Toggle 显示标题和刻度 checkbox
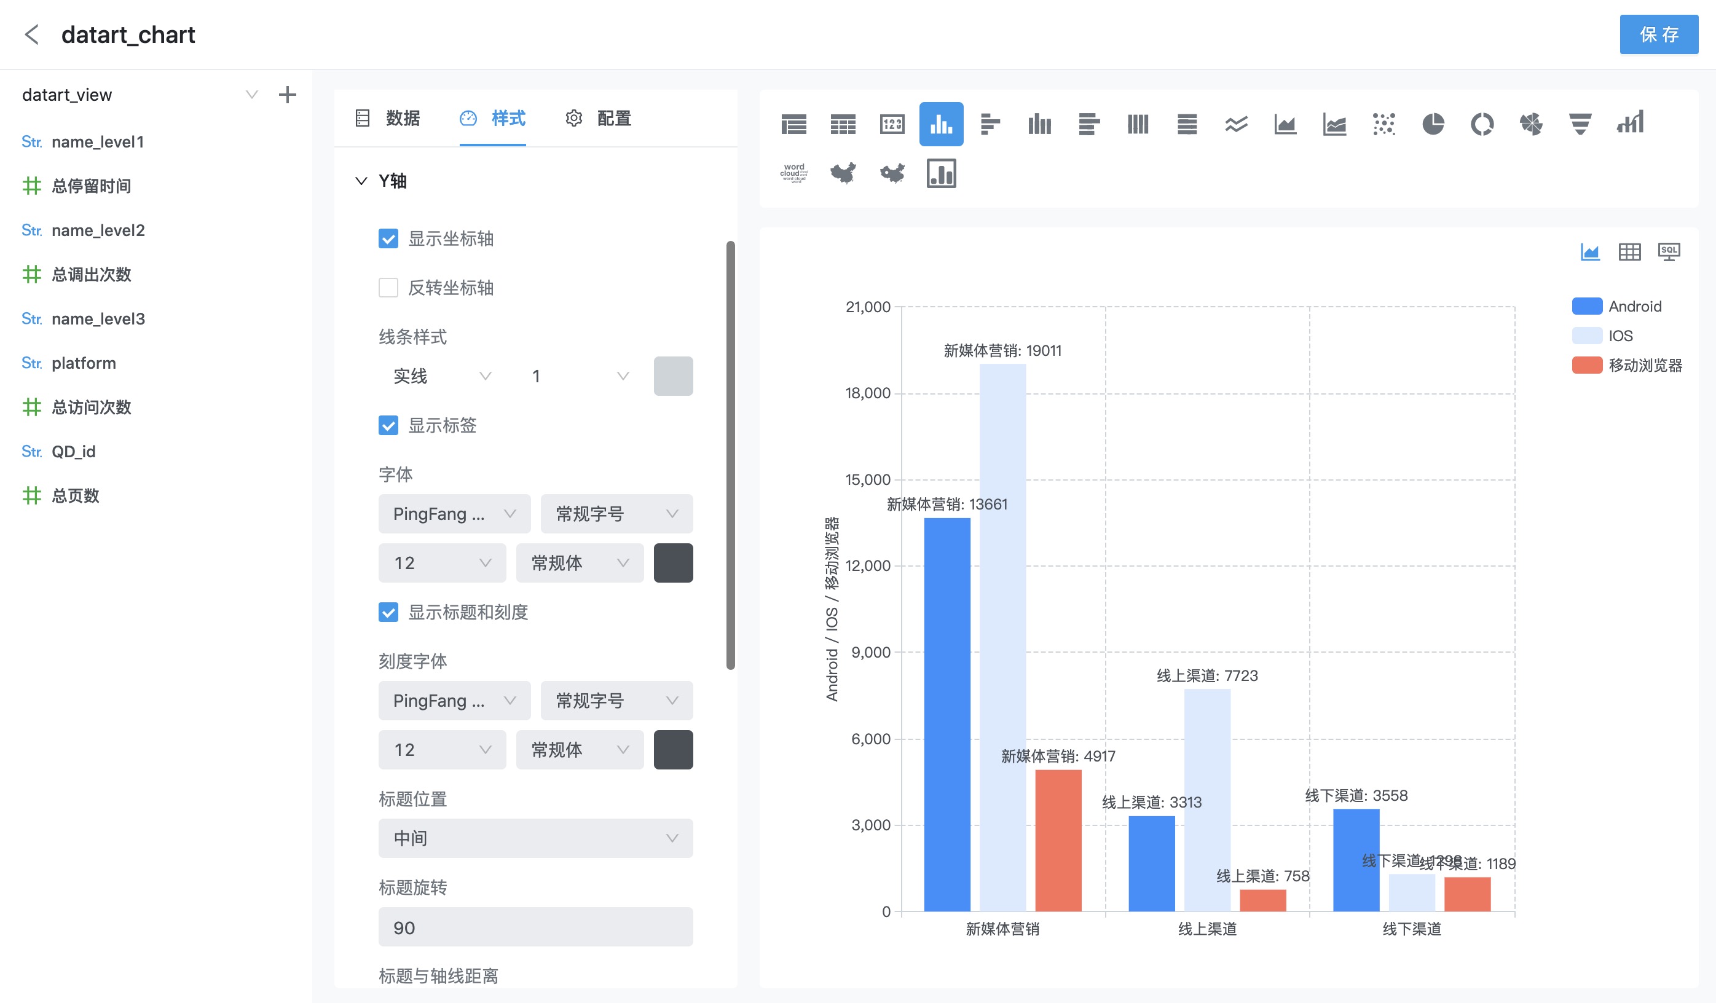The image size is (1716, 1003). pyautogui.click(x=388, y=612)
